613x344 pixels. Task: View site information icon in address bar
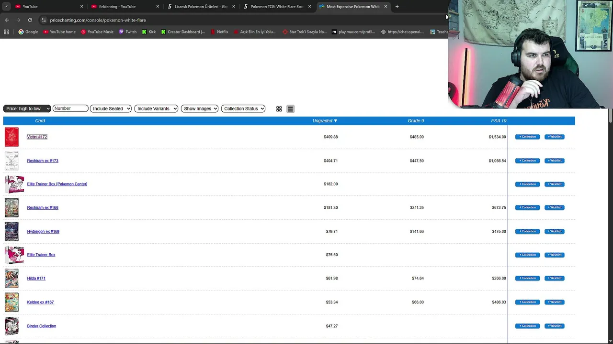[x=44, y=20]
